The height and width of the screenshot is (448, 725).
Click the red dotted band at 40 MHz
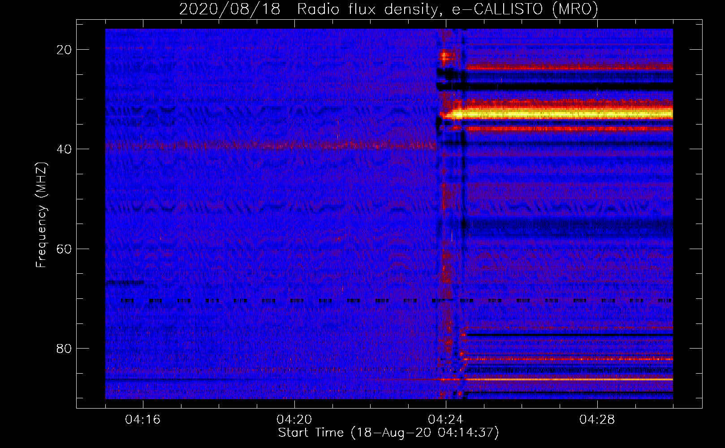270,145
